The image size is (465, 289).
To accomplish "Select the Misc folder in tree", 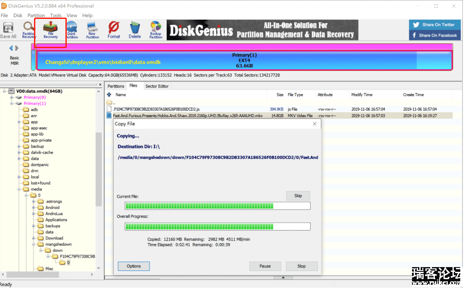I will coord(49,268).
